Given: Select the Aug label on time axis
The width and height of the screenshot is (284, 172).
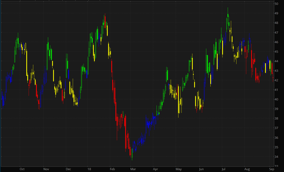Looking at the screenshot, I should 246,169.
